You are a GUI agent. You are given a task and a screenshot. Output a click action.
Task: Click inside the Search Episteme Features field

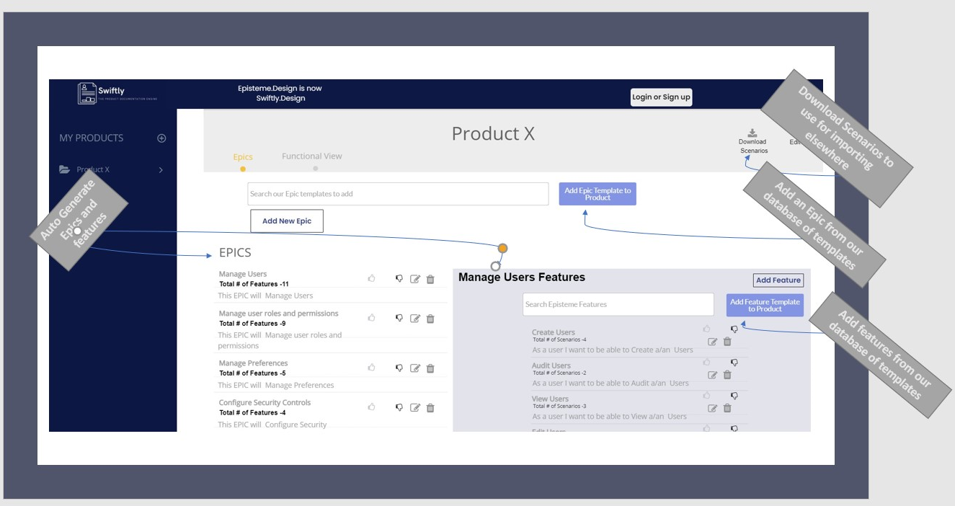(617, 304)
